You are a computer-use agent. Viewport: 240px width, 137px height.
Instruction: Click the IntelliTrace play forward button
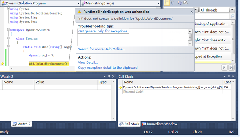pyautogui.click(x=224, y=67)
